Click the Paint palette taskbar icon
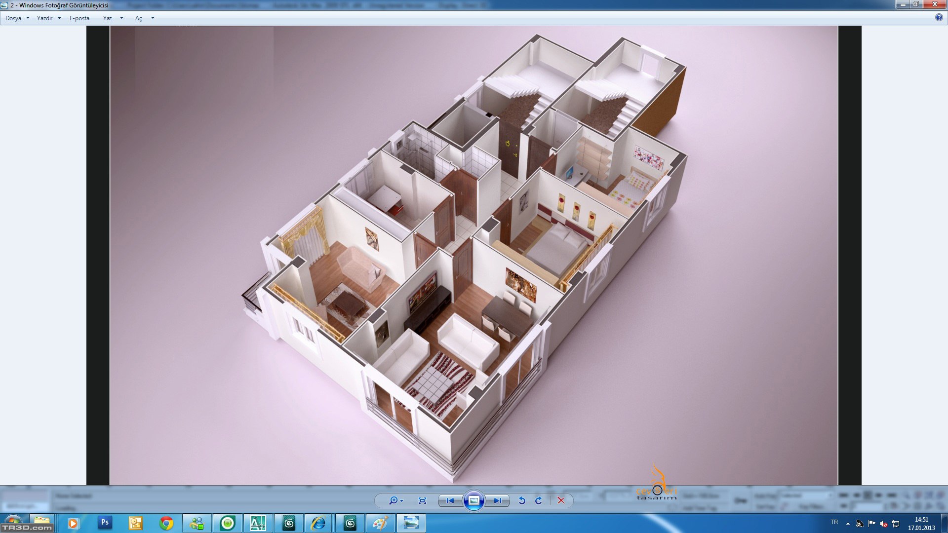The image size is (948, 533). click(380, 523)
